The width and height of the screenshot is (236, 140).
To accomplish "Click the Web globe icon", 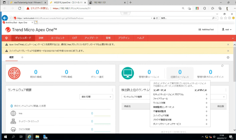I will tap(13, 113).
